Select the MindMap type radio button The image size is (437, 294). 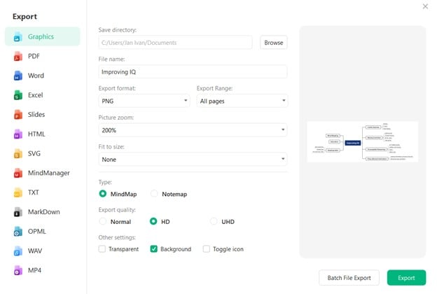tap(102, 194)
